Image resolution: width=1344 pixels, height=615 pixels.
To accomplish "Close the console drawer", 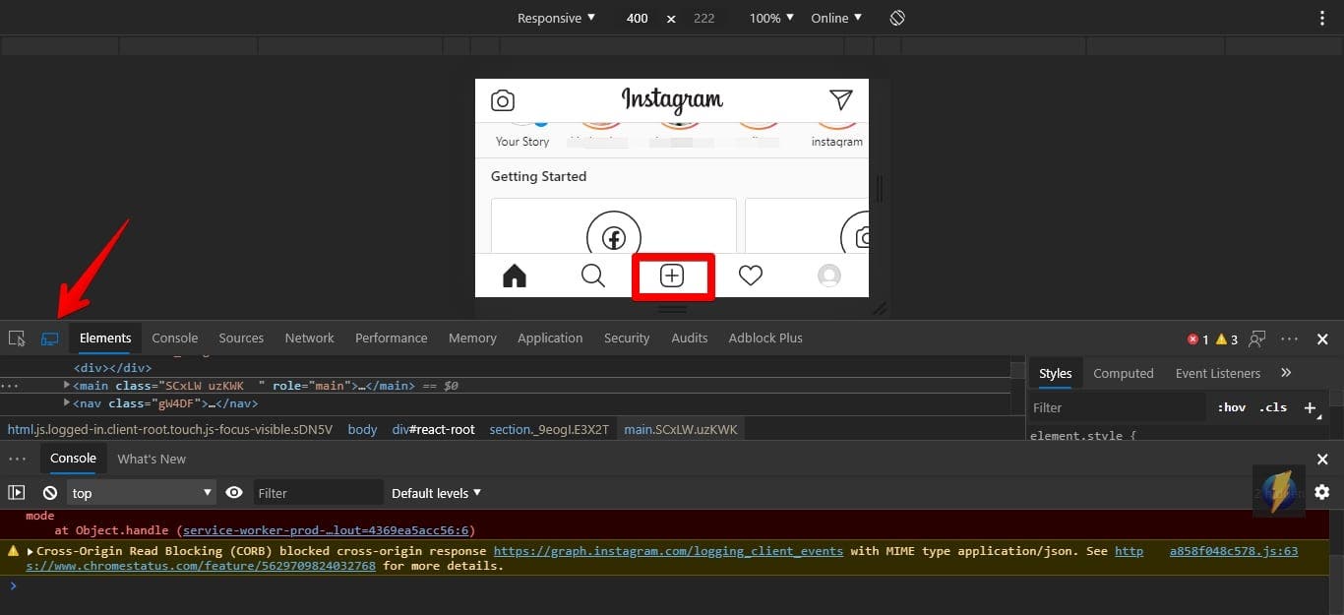I will [x=1322, y=460].
